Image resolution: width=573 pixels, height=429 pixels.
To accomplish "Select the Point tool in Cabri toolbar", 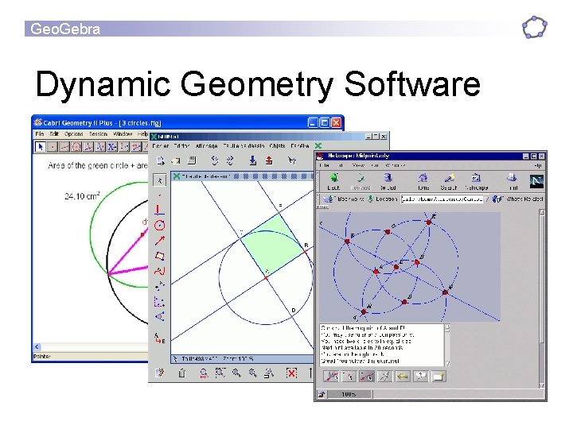I will point(53,147).
